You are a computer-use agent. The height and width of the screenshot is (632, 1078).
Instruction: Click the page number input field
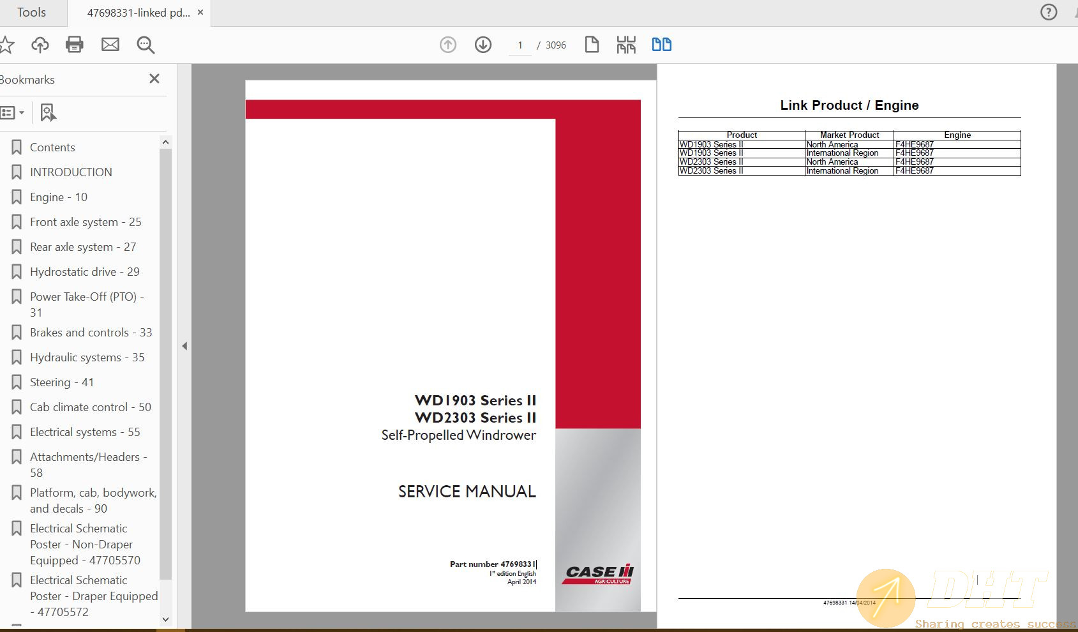[x=520, y=45]
